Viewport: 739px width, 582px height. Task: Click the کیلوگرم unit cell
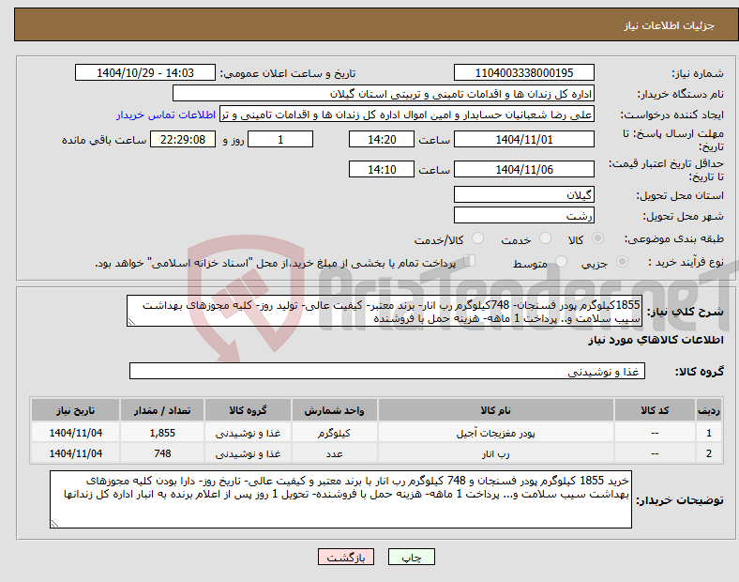coord(334,433)
